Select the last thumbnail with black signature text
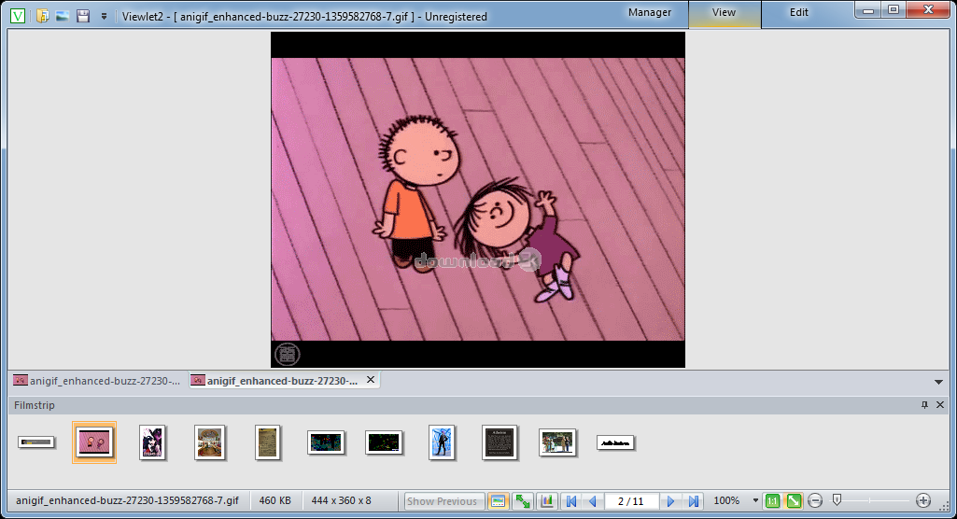Viewport: 957px width, 519px height. click(615, 442)
